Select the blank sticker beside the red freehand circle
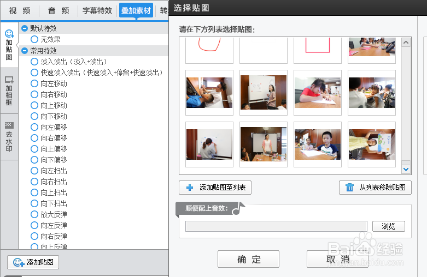The width and height of the screenshot is (427, 277). click(264, 50)
